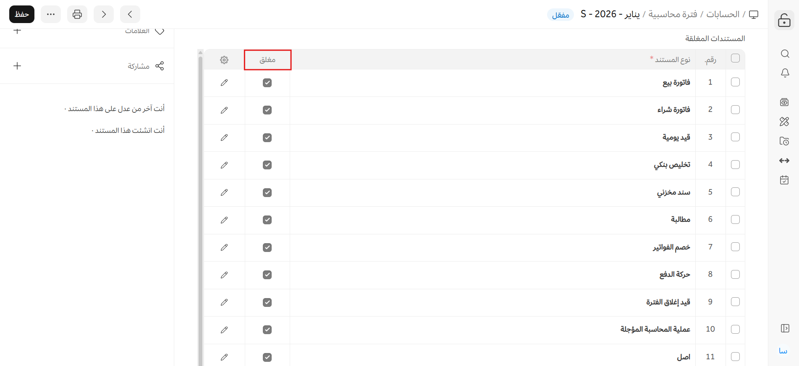The width and height of the screenshot is (799, 366).
Task: Uncheck مغلق checkbox for قيد يومية
Action: click(267, 138)
